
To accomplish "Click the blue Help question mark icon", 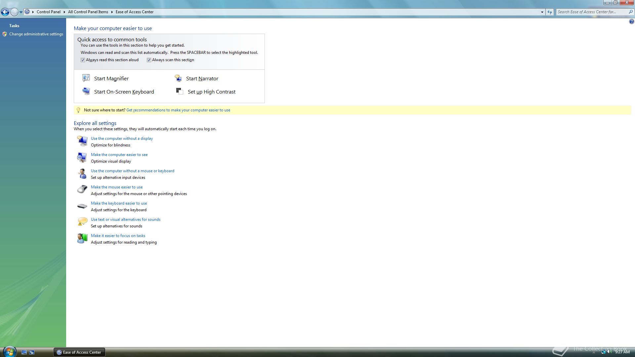I will (x=631, y=22).
